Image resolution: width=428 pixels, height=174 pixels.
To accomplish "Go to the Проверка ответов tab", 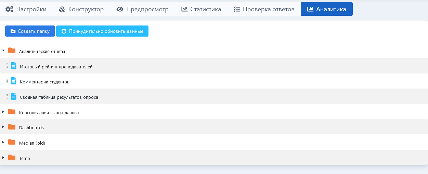I will coord(264,9).
